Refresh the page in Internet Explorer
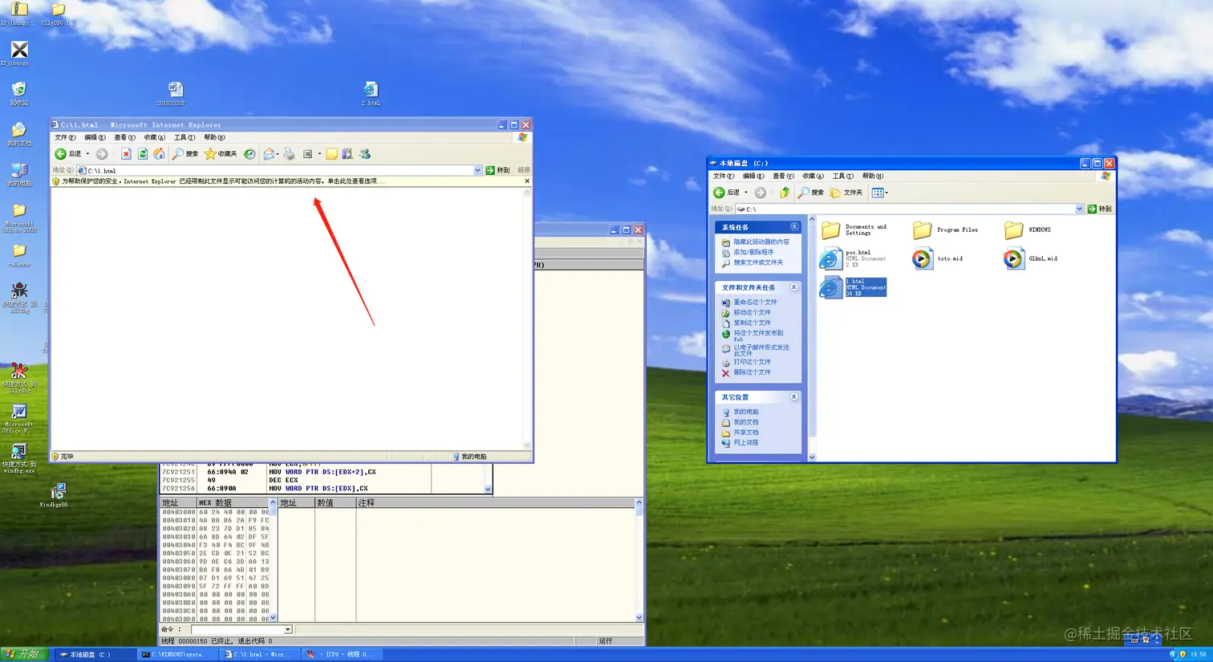This screenshot has height=662, width=1213. click(x=143, y=154)
